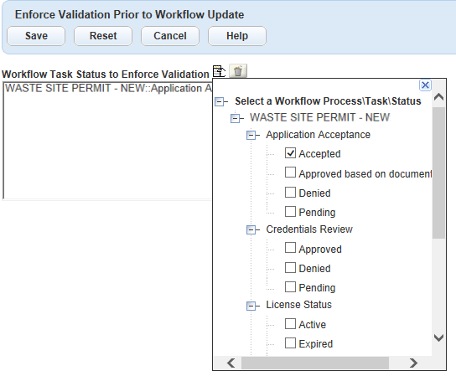Image resolution: width=456 pixels, height=376 pixels.
Task: Collapse the Credentials Review branch
Action: click(251, 229)
